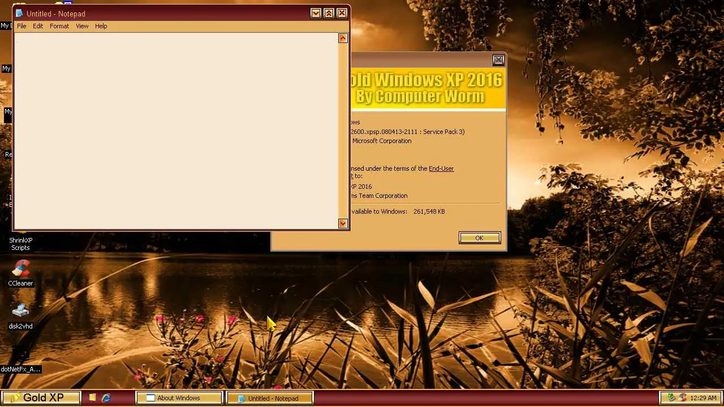
Task: Click the red security shield tray icon
Action: tap(683, 398)
